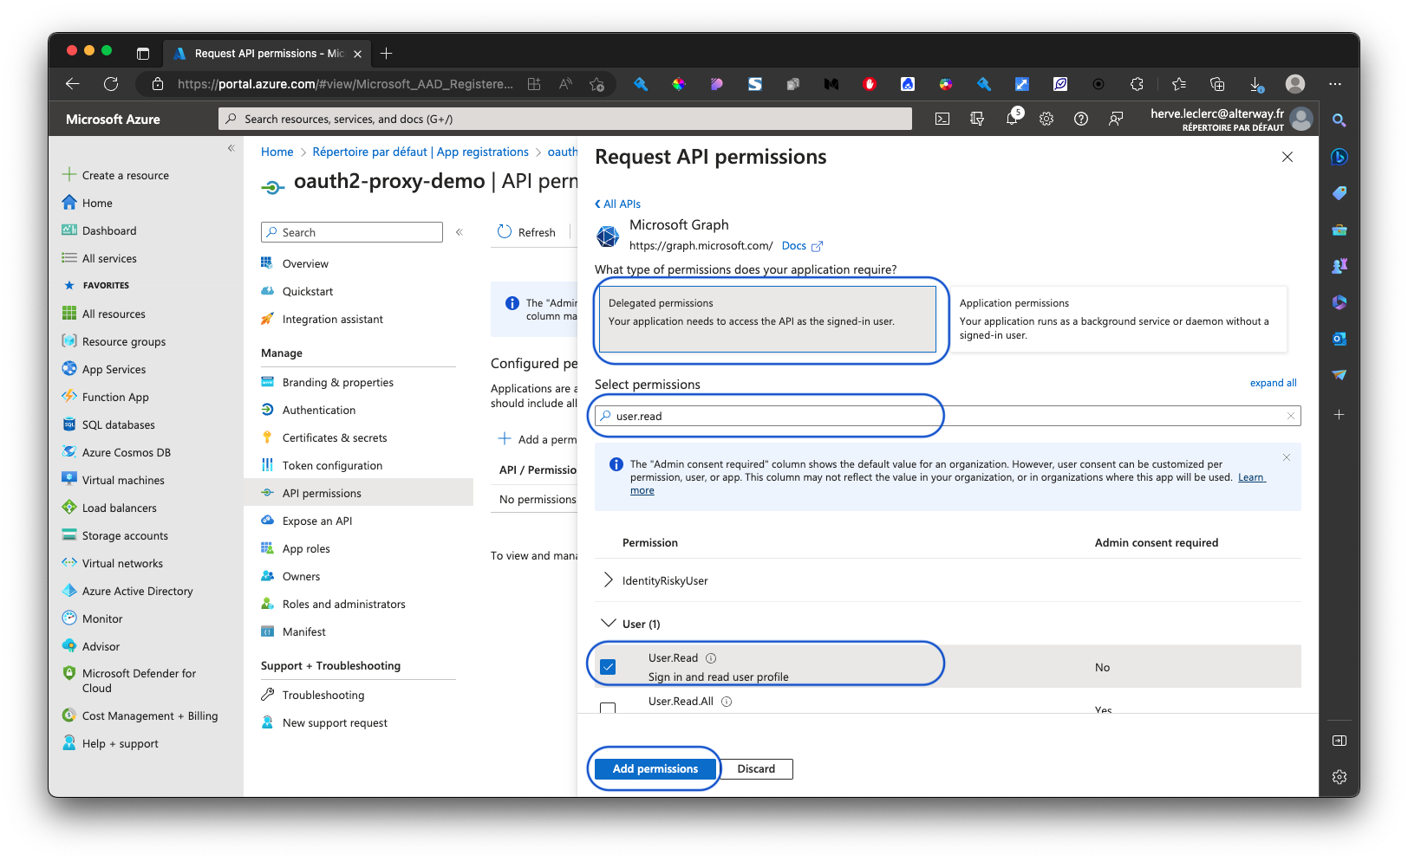This screenshot has height=861, width=1408.
Task: Click info icon next to User.Read
Action: (x=711, y=658)
